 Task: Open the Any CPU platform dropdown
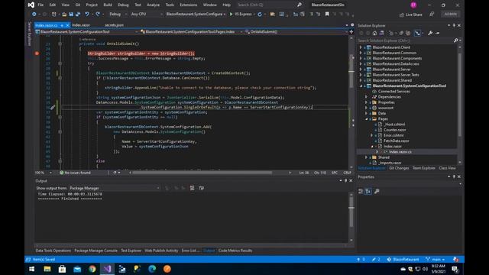[147, 15]
